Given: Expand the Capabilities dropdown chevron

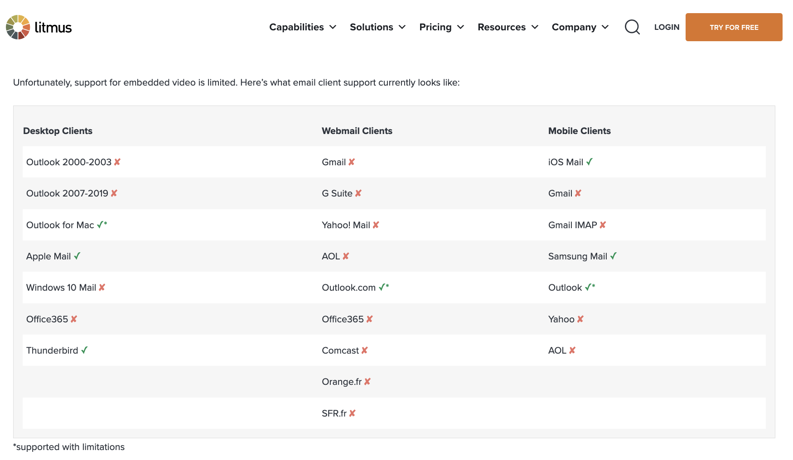Looking at the screenshot, I should pos(333,27).
